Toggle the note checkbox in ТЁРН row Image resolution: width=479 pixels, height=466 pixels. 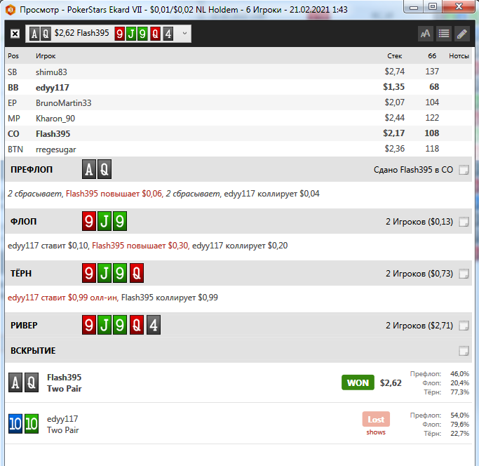[464, 274]
